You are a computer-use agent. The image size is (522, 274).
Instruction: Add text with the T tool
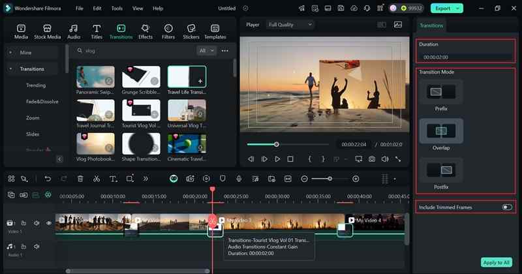(113, 179)
